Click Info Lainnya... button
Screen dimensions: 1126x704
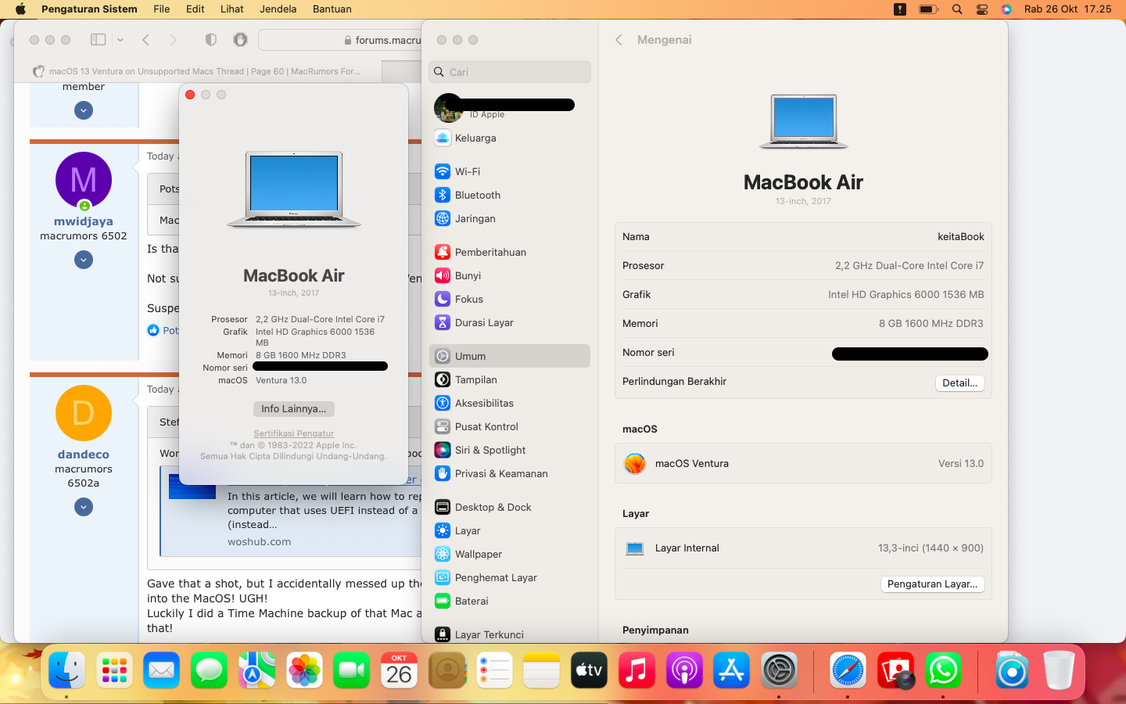[x=294, y=408]
